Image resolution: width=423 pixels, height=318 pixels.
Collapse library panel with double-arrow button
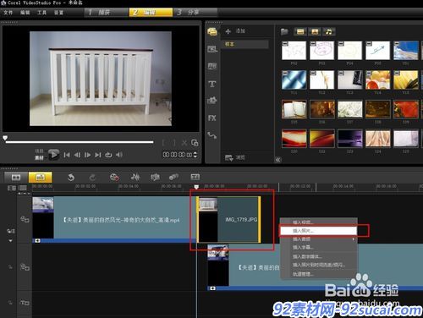tap(278, 160)
